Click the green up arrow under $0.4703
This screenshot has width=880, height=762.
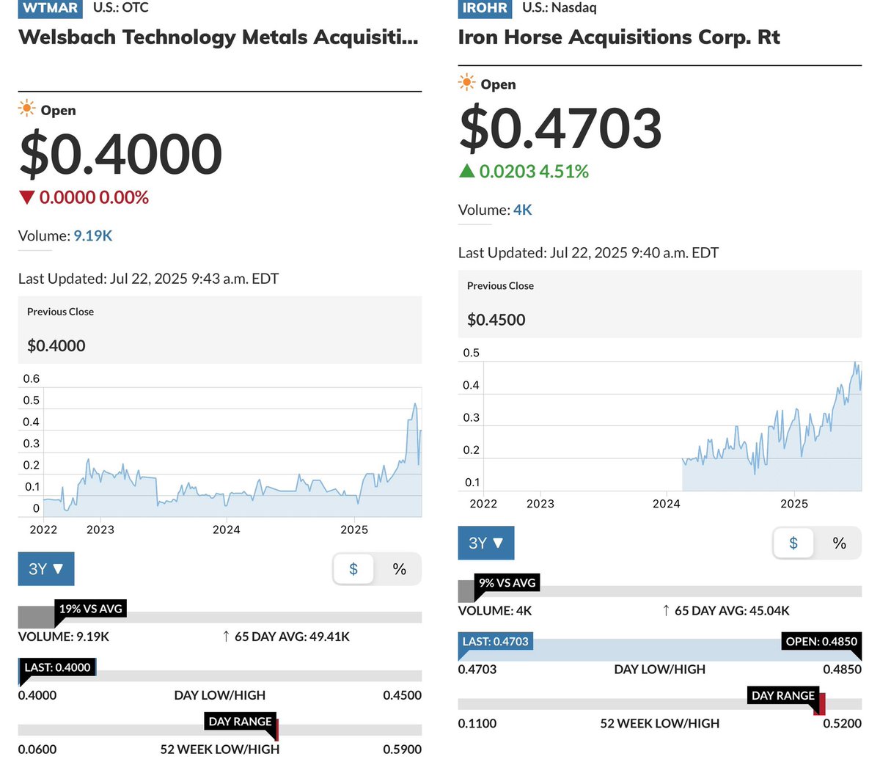[x=467, y=171]
